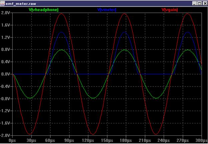This screenshot has width=208, height=144.
Task: Click the 1.6V vertical axis label
Action: 6,25
